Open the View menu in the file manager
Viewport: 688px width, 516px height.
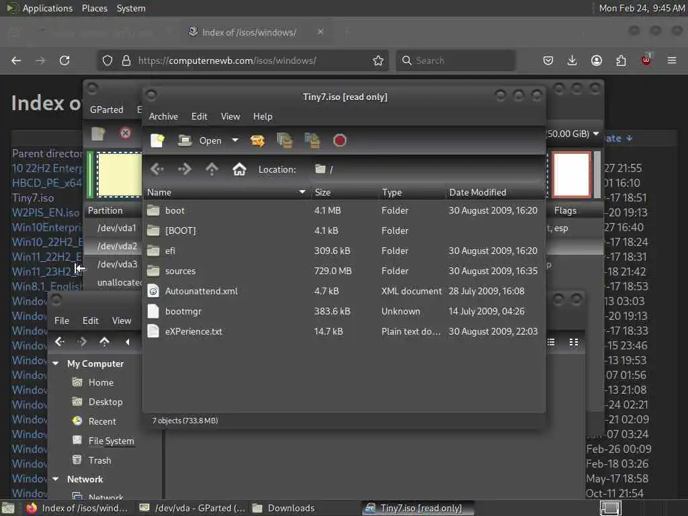pyautogui.click(x=122, y=320)
